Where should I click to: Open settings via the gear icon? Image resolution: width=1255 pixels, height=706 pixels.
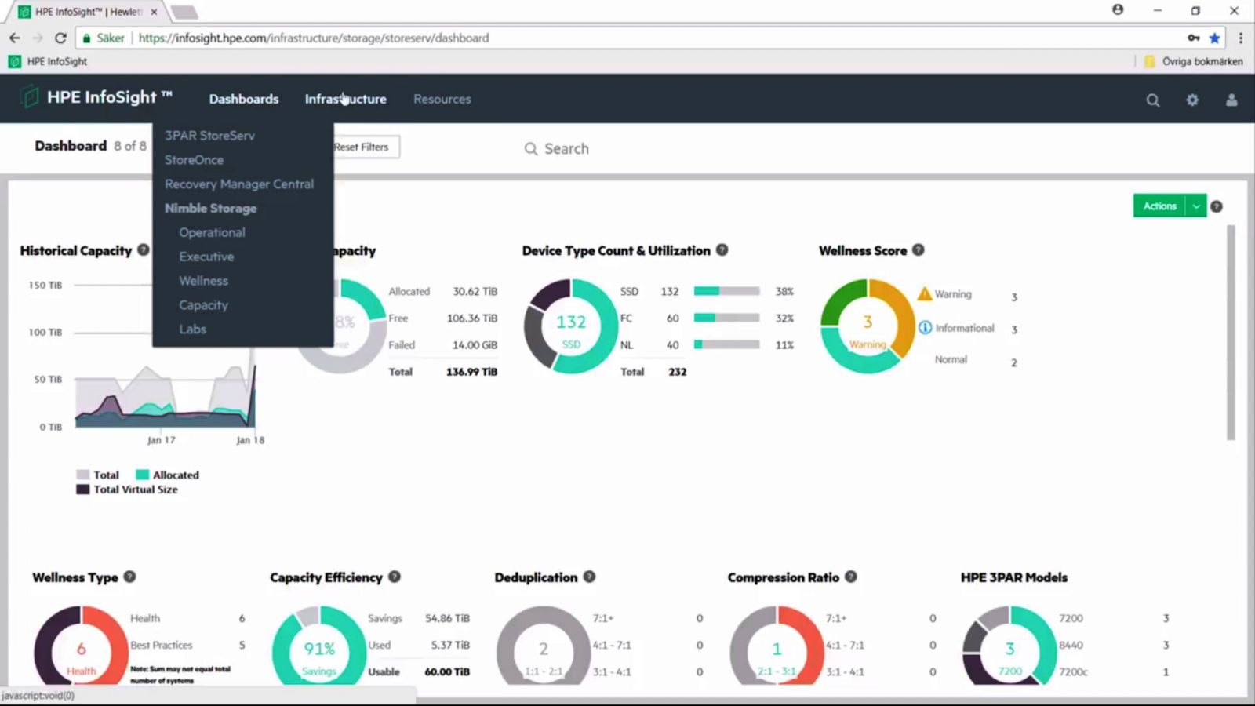1192,100
